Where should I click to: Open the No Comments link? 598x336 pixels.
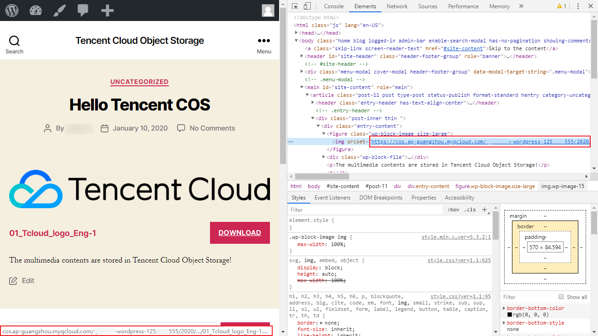click(212, 128)
